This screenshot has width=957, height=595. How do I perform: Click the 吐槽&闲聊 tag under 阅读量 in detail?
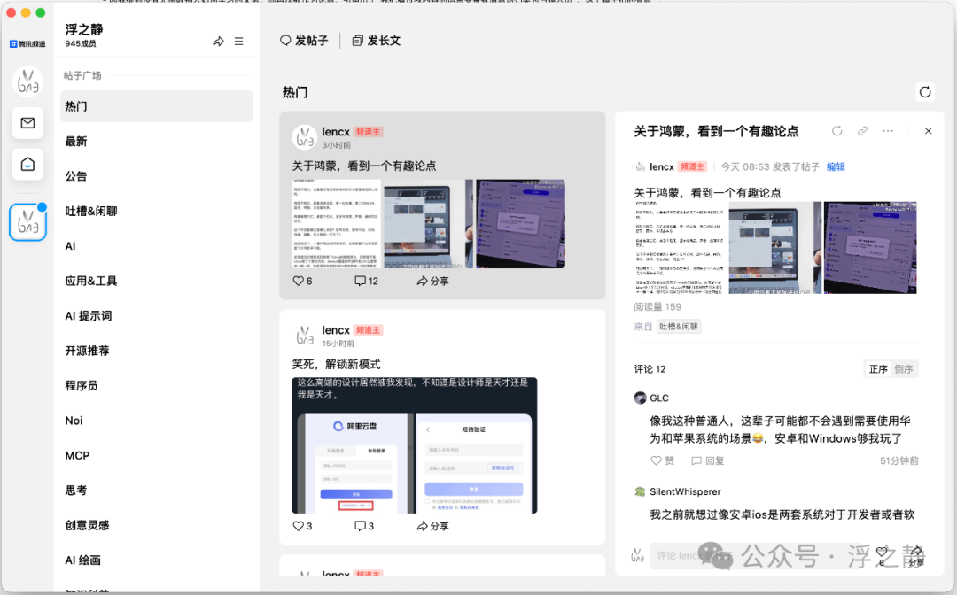[x=679, y=327]
